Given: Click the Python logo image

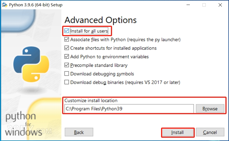Looking at the screenshot, I should 31,64.
